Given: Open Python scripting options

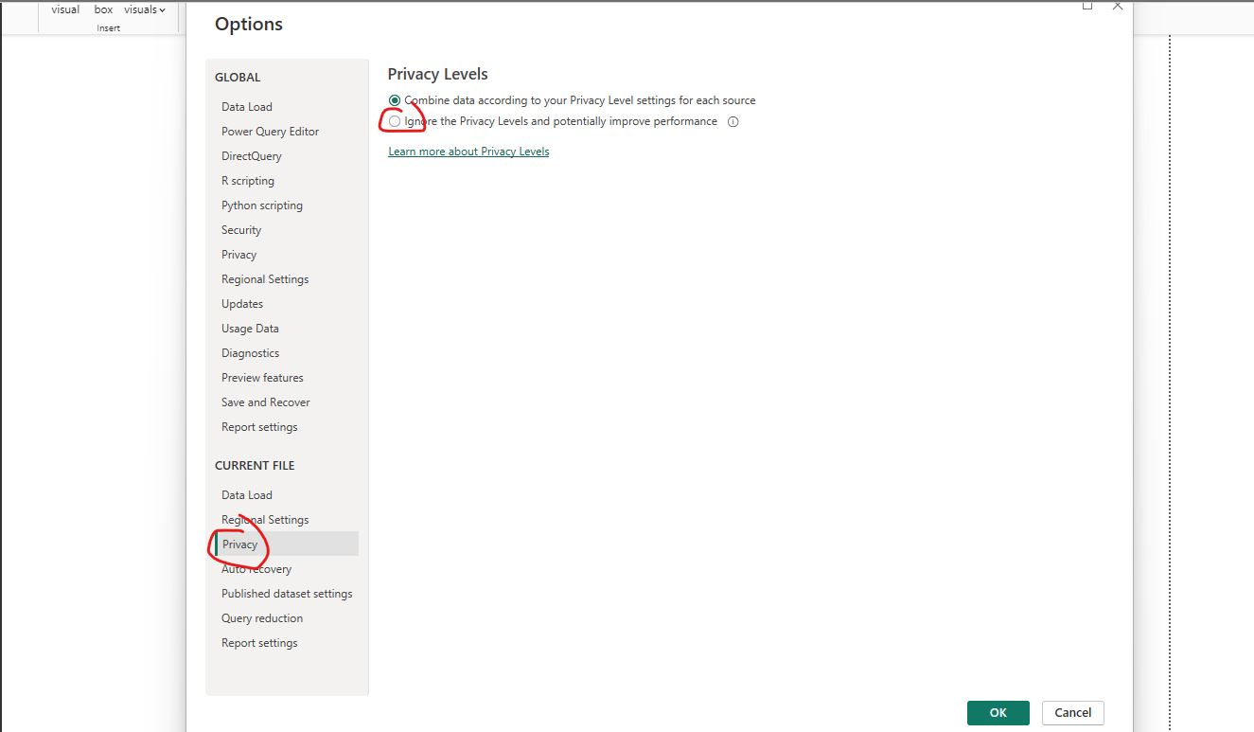Looking at the screenshot, I should (x=262, y=205).
